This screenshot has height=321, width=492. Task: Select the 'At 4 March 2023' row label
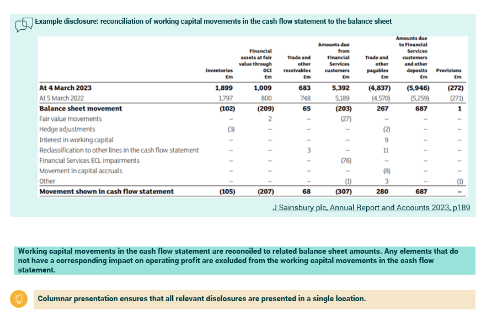[x=65, y=88]
